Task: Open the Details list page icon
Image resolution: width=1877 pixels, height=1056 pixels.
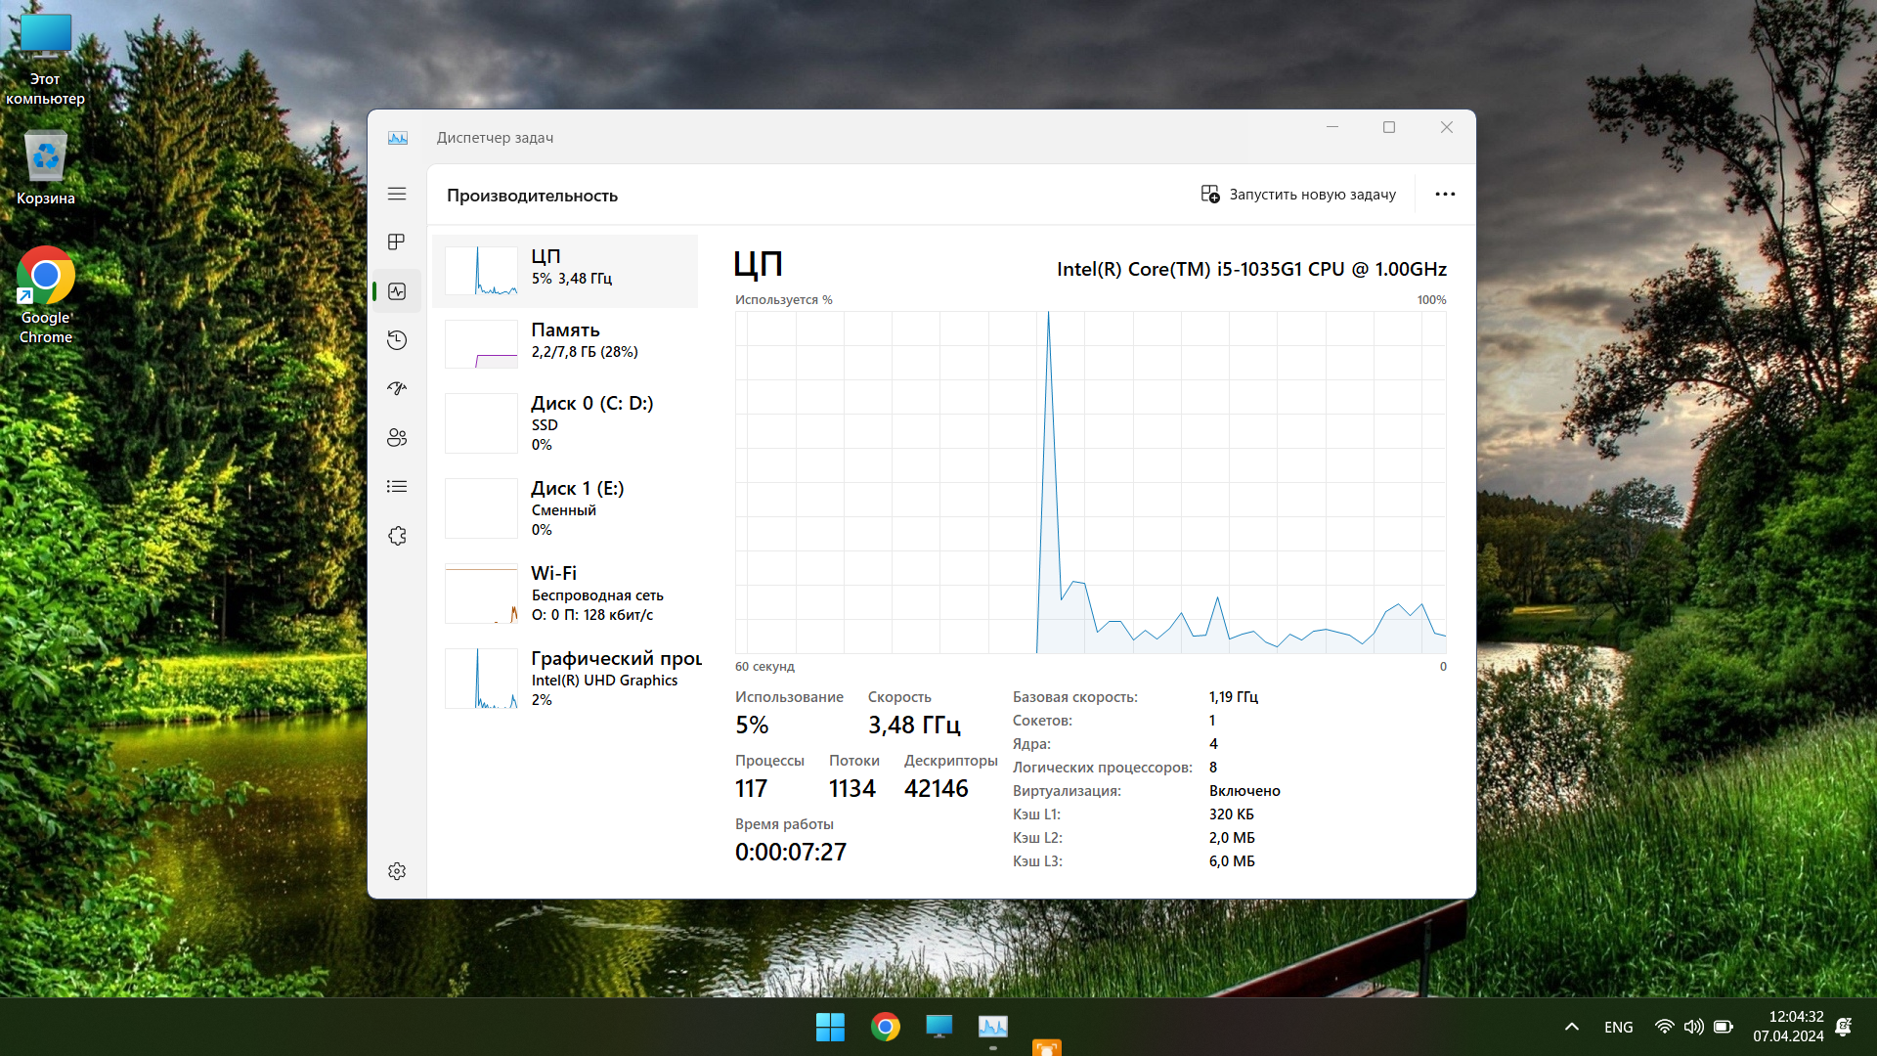Action: pyautogui.click(x=397, y=486)
